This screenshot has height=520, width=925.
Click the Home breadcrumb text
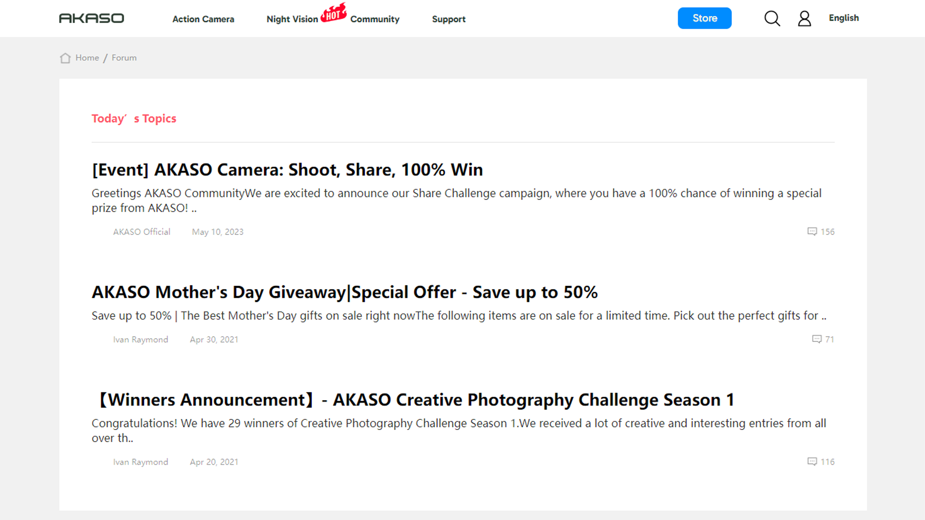[x=87, y=58]
